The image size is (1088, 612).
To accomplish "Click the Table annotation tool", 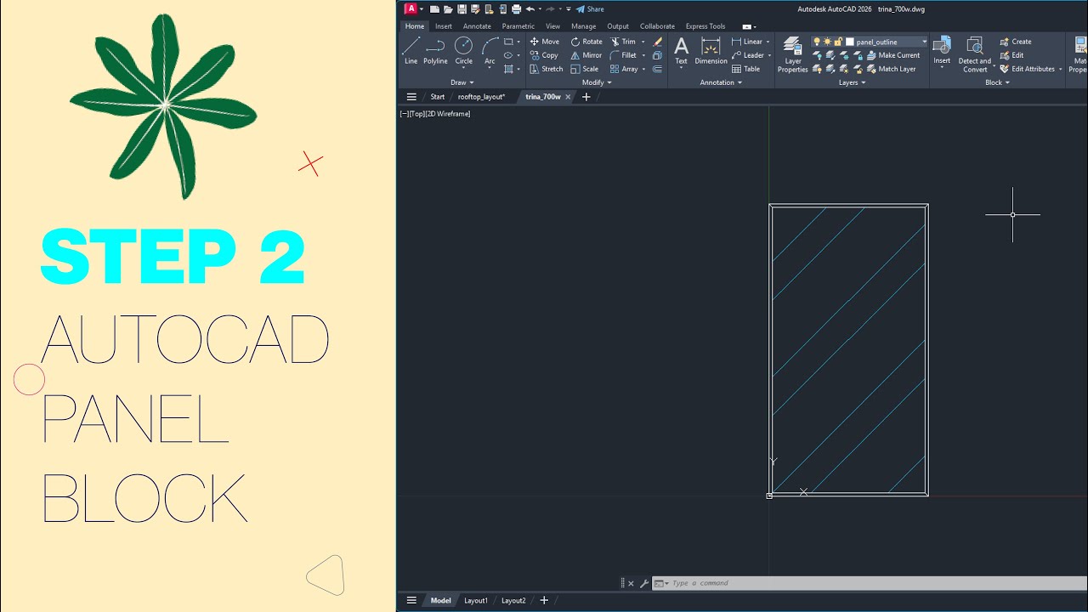I will [746, 69].
